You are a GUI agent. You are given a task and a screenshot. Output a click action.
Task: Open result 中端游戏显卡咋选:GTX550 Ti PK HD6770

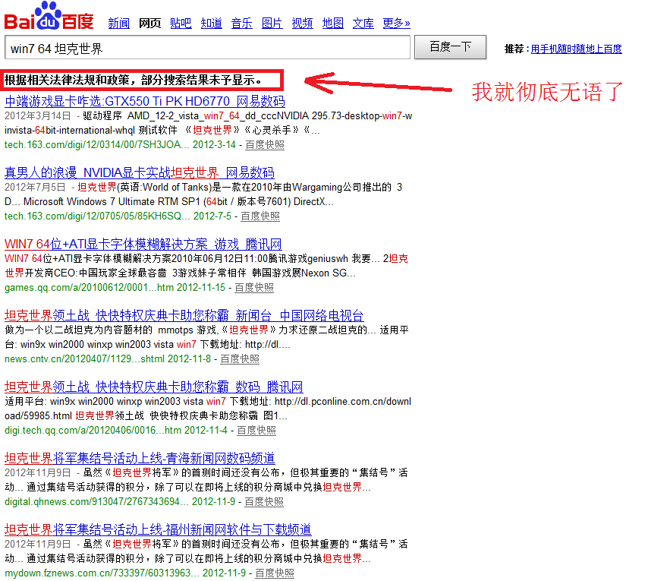tap(145, 101)
